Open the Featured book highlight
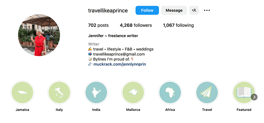The width and height of the screenshot is (264, 123). [x=244, y=92]
